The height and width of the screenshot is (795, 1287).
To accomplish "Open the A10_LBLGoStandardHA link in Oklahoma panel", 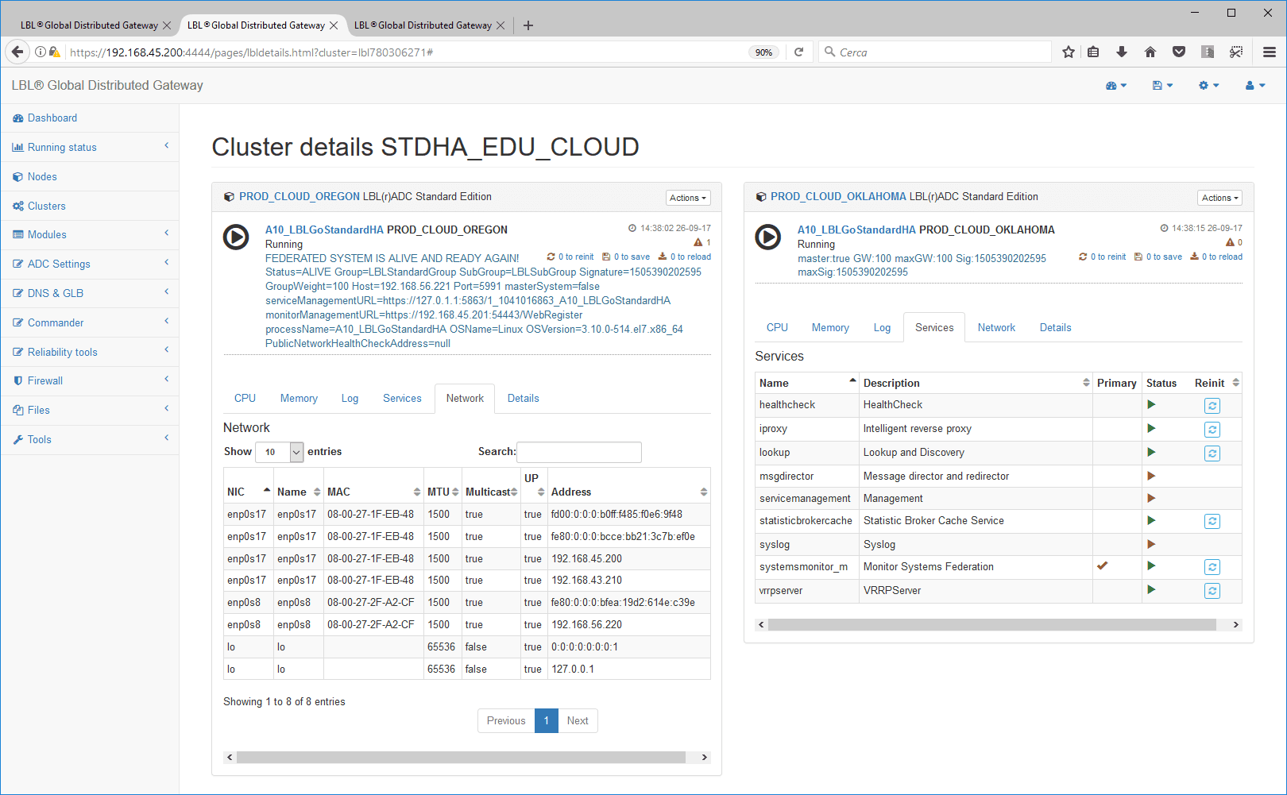I will click(856, 230).
